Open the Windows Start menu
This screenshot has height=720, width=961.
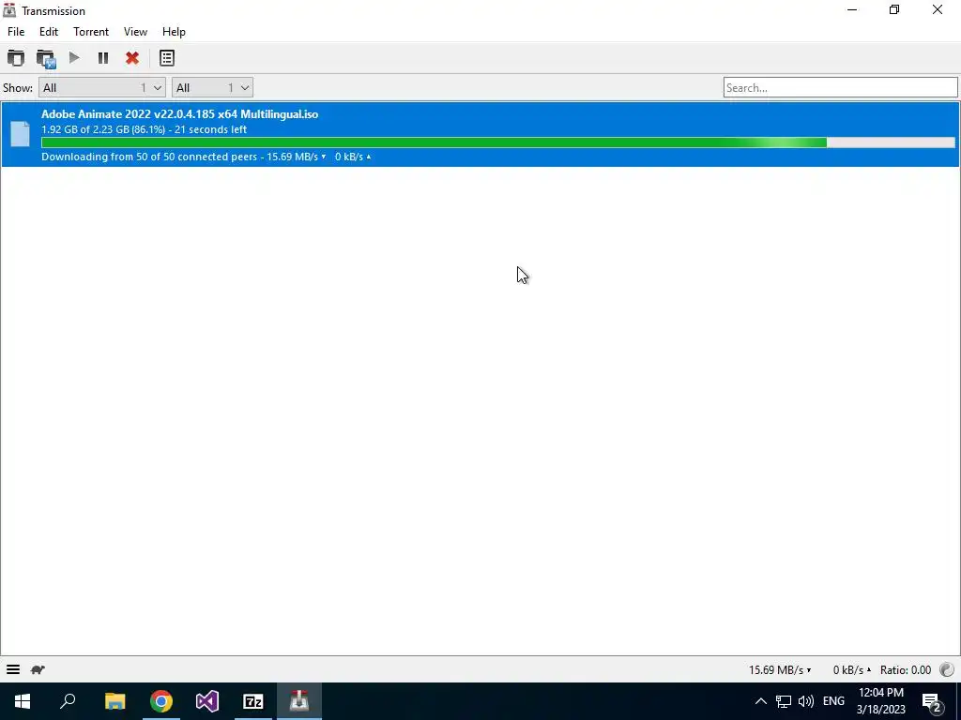click(23, 701)
